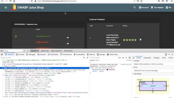Close the developer tools panel
This screenshot has width=174, height=98.
coord(172,54)
